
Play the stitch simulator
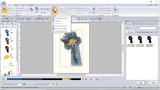tap(91, 79)
